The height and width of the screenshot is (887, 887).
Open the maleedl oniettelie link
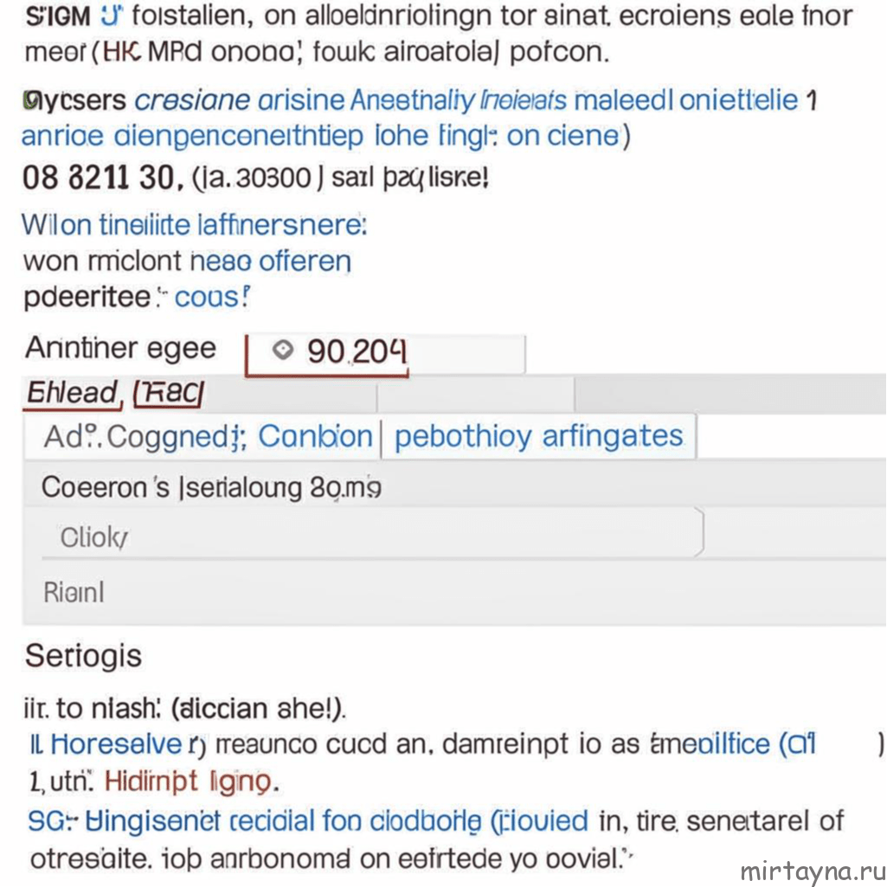(x=686, y=100)
